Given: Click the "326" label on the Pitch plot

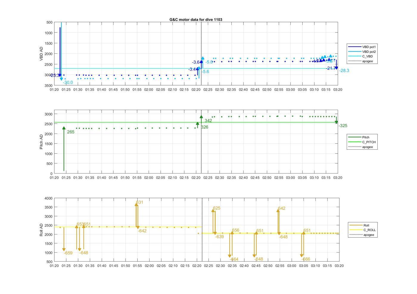Looking at the screenshot, I should pyautogui.click(x=205, y=127).
